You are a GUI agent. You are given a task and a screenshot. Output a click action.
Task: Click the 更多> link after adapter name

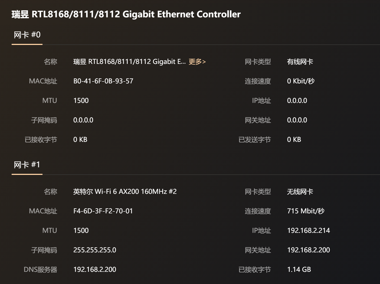tap(197, 62)
